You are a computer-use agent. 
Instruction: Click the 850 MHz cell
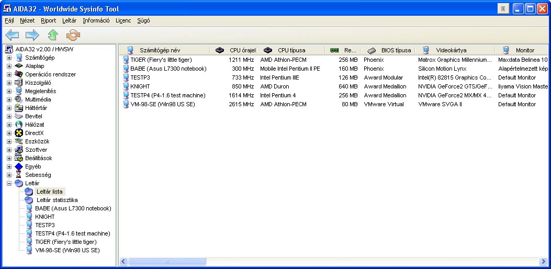point(243,86)
